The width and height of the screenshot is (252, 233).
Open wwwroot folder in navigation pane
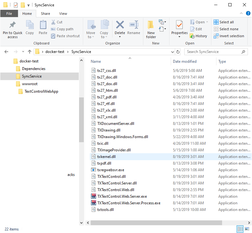pyautogui.click(x=30, y=84)
